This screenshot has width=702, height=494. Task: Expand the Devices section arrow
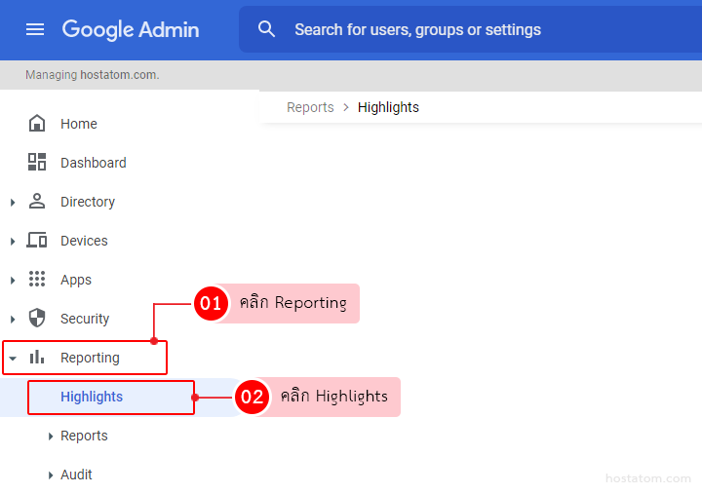13,242
